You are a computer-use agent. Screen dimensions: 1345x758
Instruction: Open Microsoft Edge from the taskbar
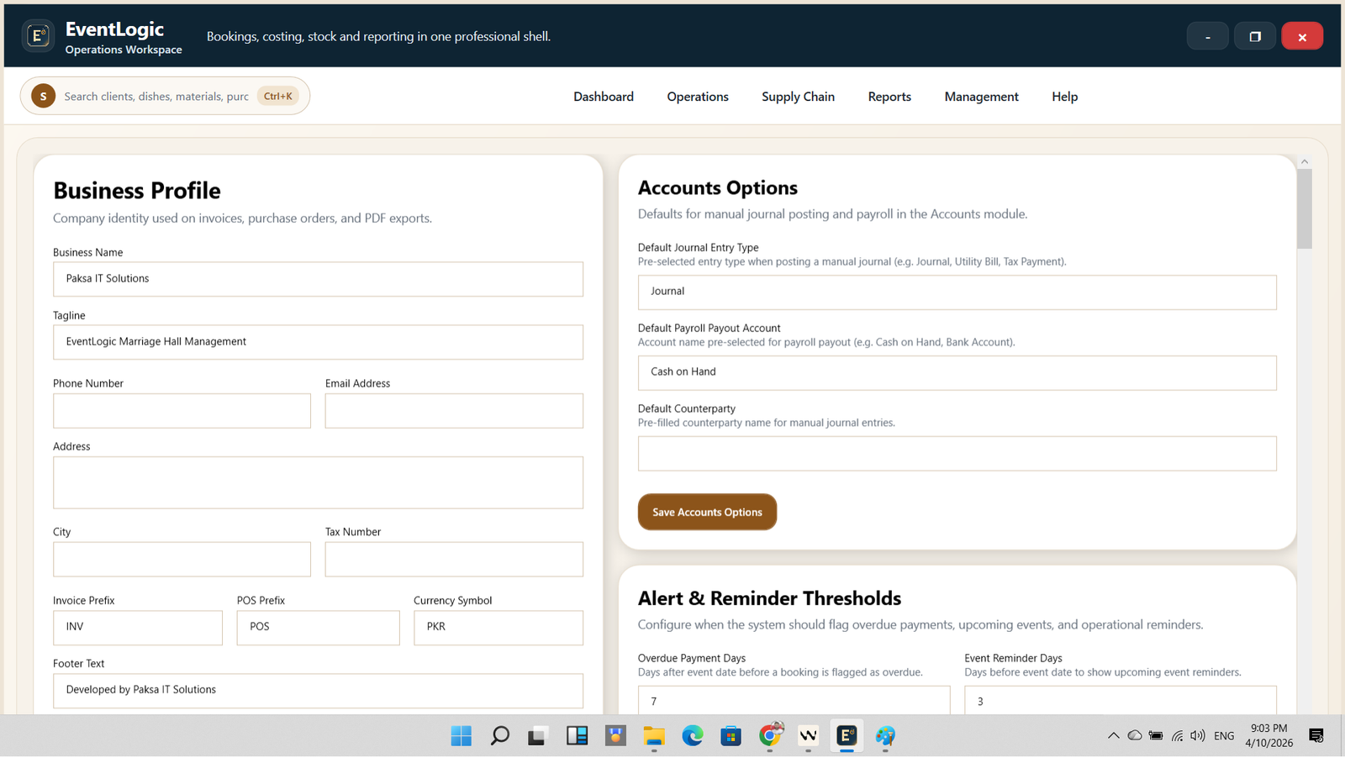(692, 735)
